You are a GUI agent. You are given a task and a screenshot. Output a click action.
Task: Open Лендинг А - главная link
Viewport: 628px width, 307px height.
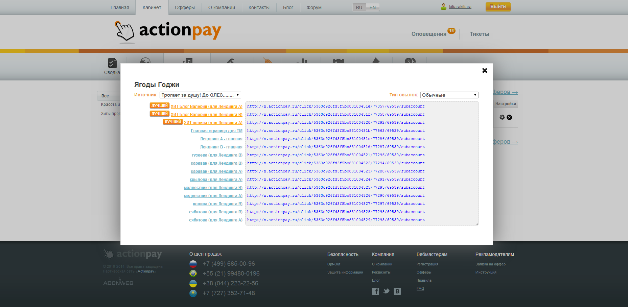(221, 139)
